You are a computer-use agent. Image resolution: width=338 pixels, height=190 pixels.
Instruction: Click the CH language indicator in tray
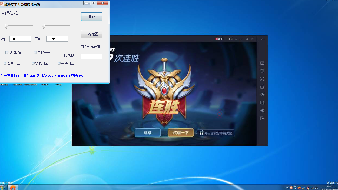tap(287, 188)
